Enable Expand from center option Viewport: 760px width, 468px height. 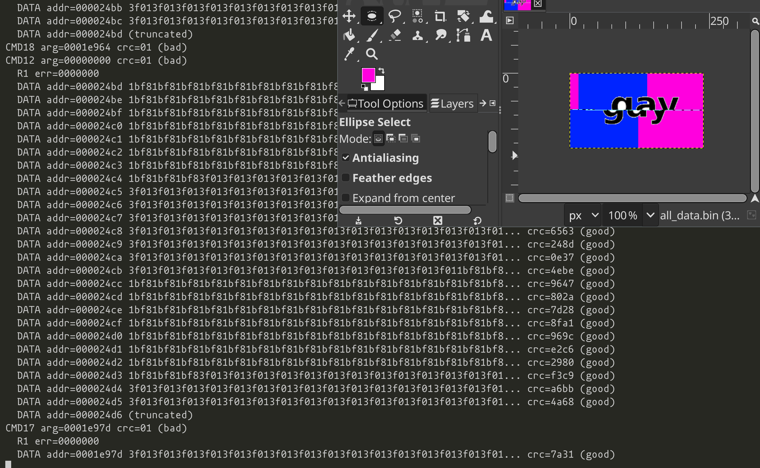tap(345, 198)
